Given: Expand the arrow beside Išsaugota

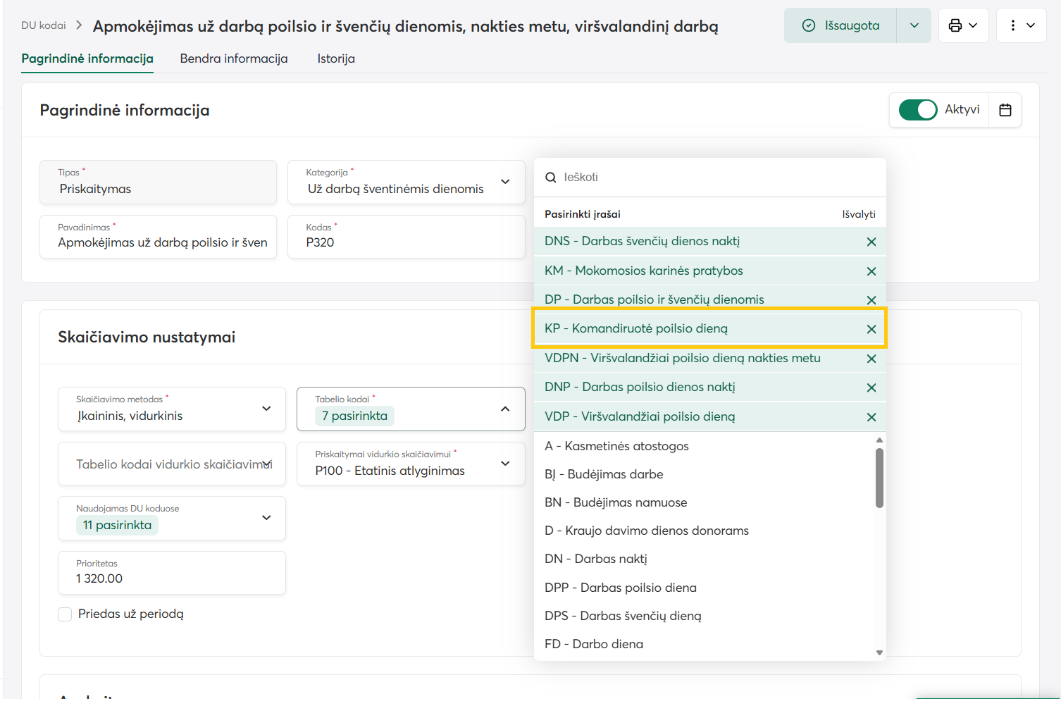Looking at the screenshot, I should pyautogui.click(x=914, y=25).
